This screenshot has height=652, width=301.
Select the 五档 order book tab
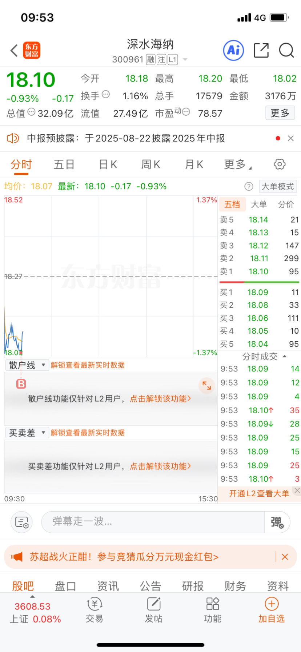click(232, 204)
